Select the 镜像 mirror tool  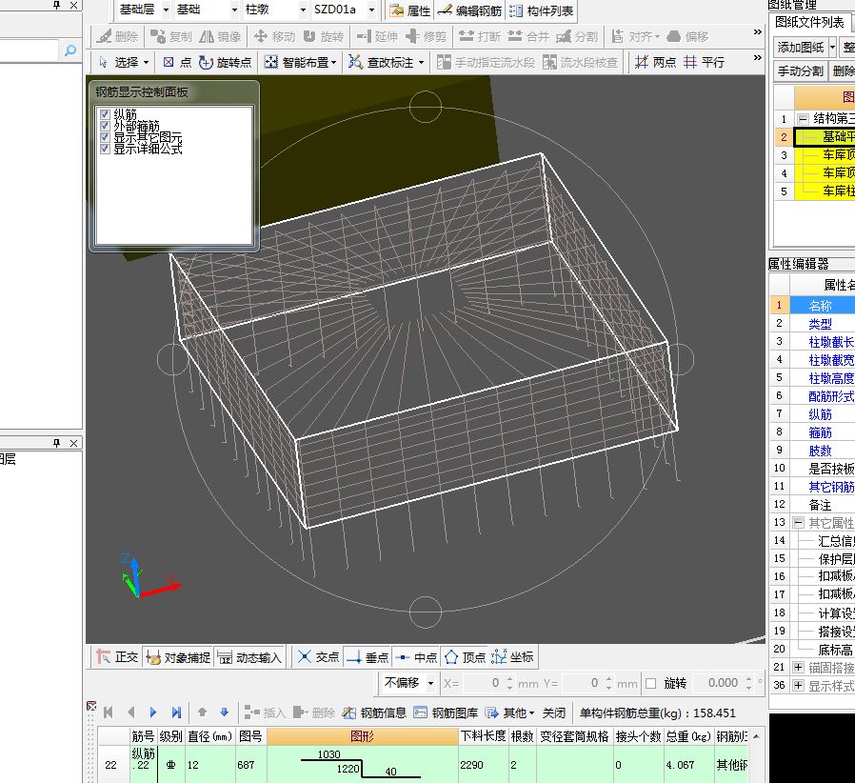[220, 36]
